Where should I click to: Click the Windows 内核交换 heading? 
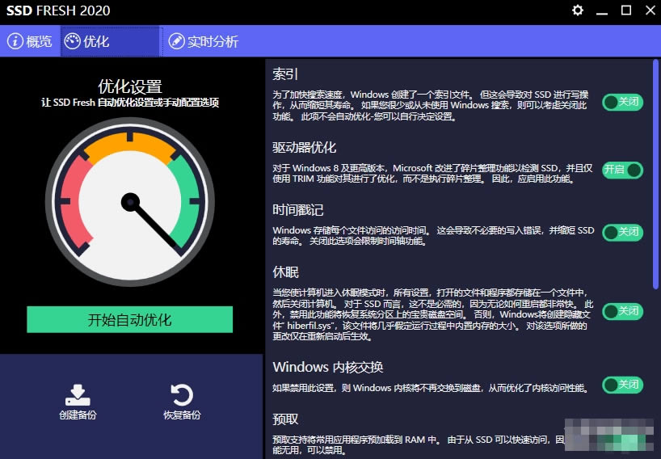(x=327, y=367)
